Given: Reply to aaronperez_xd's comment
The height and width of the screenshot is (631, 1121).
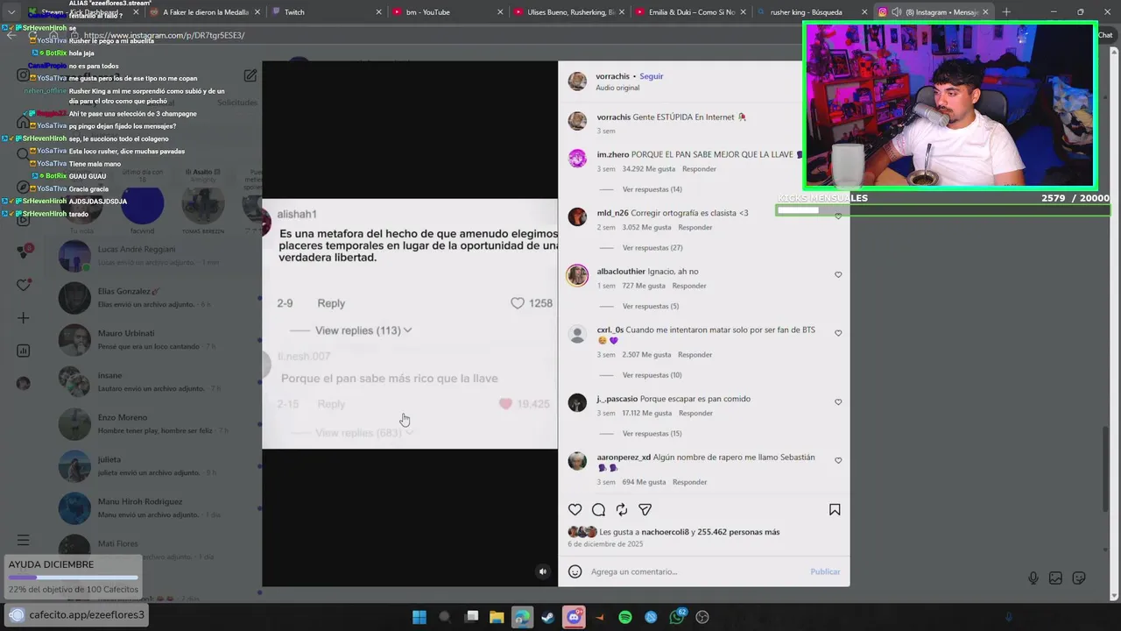Looking at the screenshot, I should coord(689,482).
